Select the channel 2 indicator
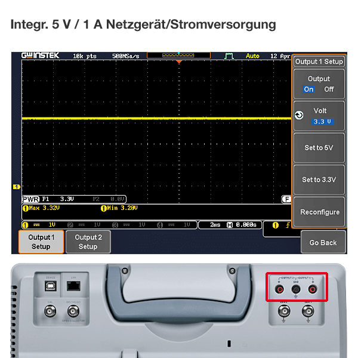The height and width of the screenshot is (358, 358). click(x=84, y=225)
